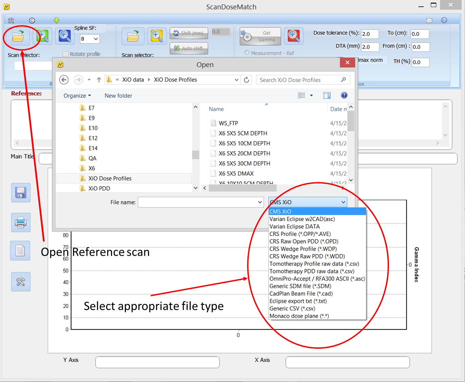Open the help question mark icon
Image resolution: width=465 pixels, height=382 pixels.
444,20
